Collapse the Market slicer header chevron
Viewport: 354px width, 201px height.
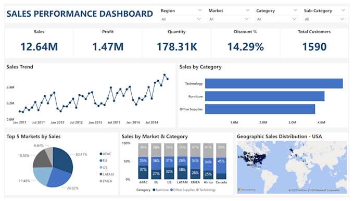(x=248, y=10)
